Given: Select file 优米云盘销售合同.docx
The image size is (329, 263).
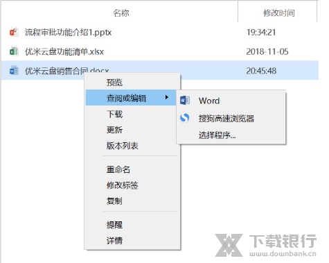Looking at the screenshot, I should click(67, 71).
